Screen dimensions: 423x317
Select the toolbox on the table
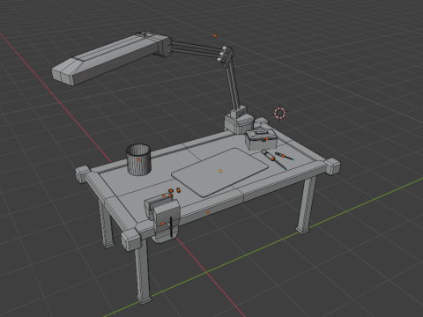[x=261, y=139]
